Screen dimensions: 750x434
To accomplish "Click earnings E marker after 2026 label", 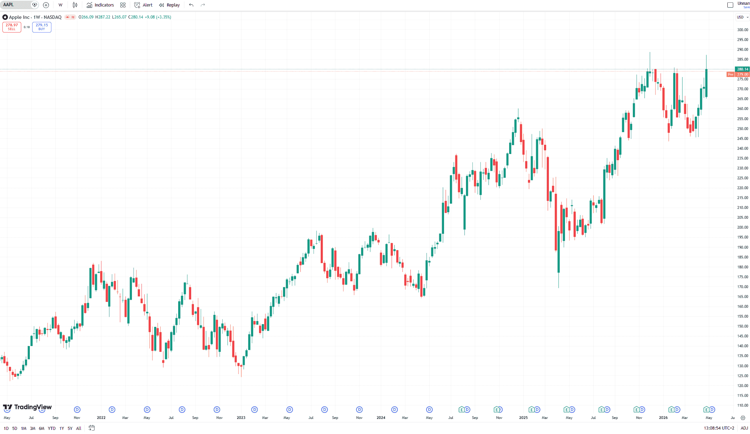I will 672,410.
